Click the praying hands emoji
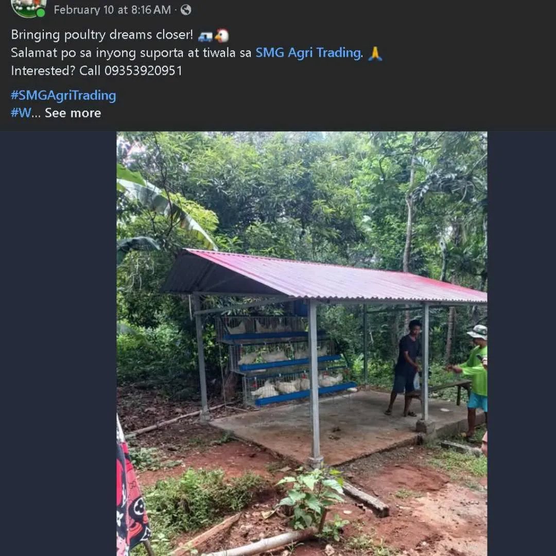The width and height of the screenshot is (556, 556). tap(375, 54)
